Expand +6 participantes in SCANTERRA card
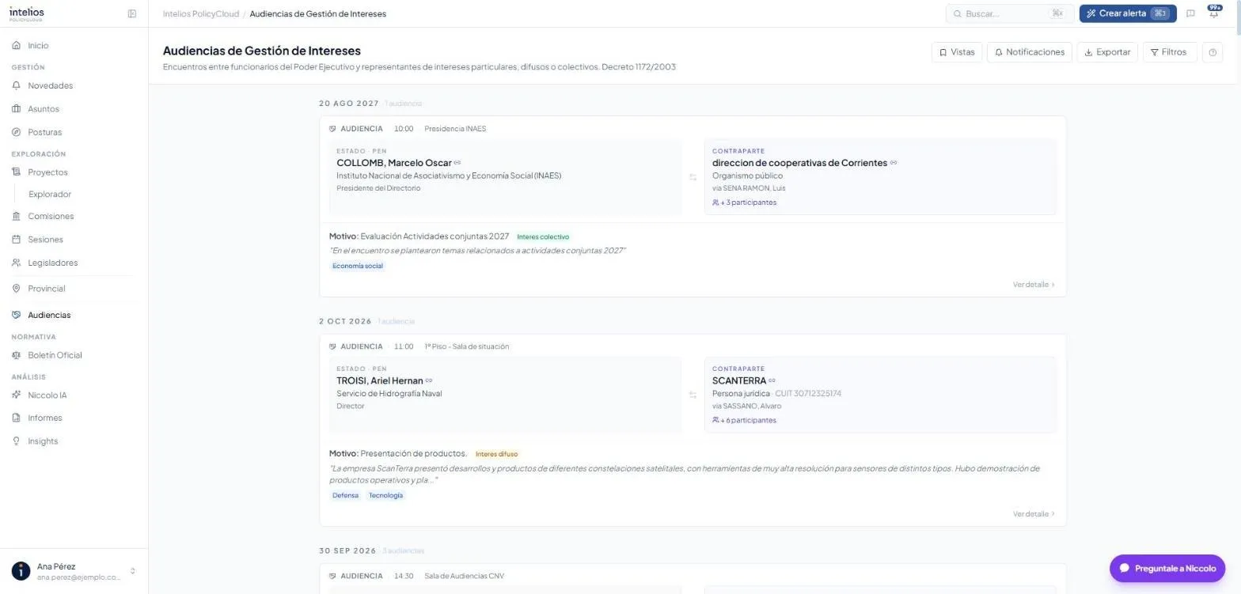1241x594 pixels. click(744, 420)
